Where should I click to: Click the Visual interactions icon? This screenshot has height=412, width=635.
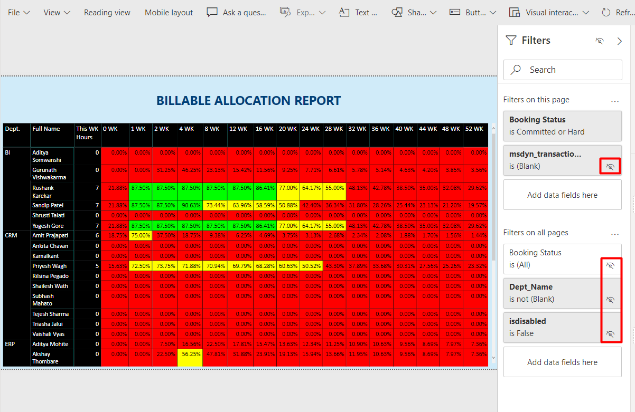tap(515, 12)
